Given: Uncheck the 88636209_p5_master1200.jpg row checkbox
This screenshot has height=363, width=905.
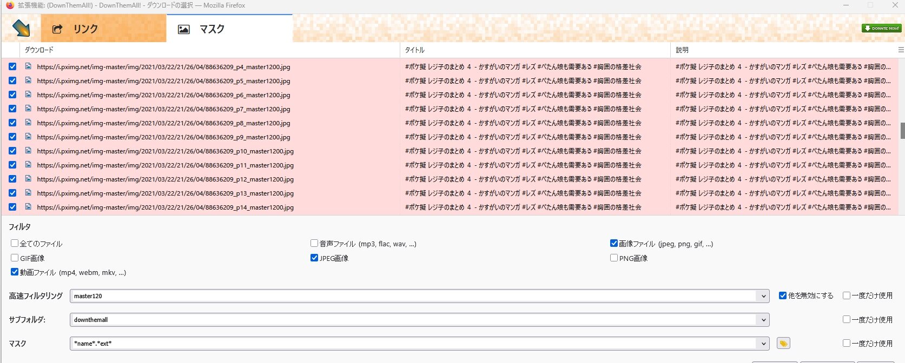Looking at the screenshot, I should (12, 80).
